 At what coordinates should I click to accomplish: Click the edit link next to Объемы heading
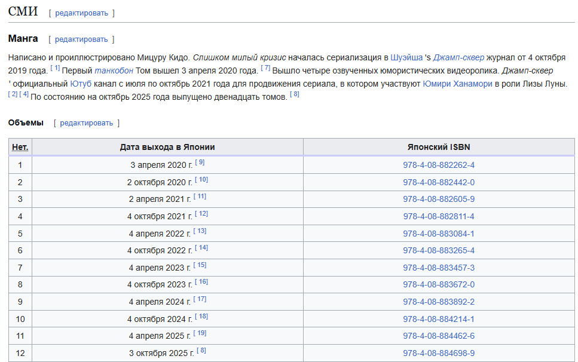(x=86, y=123)
